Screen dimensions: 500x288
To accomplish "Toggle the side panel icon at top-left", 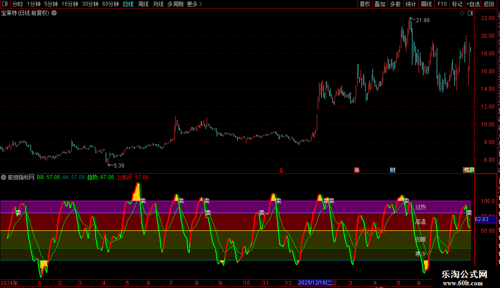I will point(5,4).
